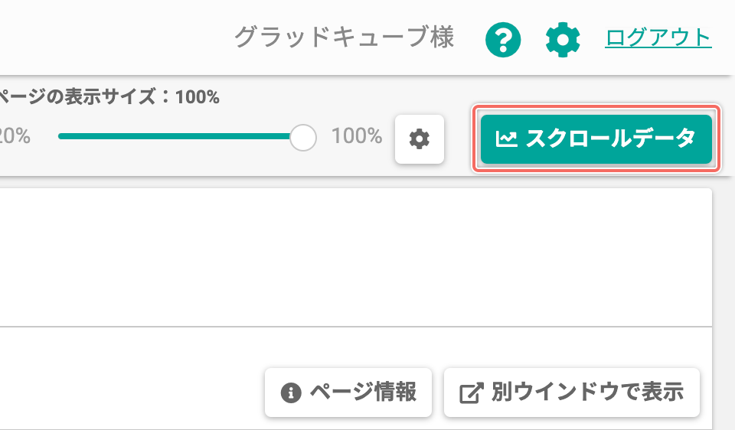Open the スクロールデータ panel

(596, 139)
